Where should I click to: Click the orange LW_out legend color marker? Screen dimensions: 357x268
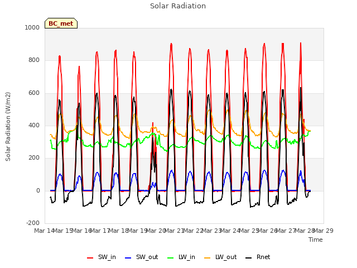point(208,258)
